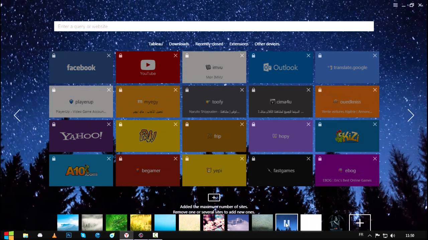
Task: Toggle the pin lock on toofy tile
Action: coord(187,90)
